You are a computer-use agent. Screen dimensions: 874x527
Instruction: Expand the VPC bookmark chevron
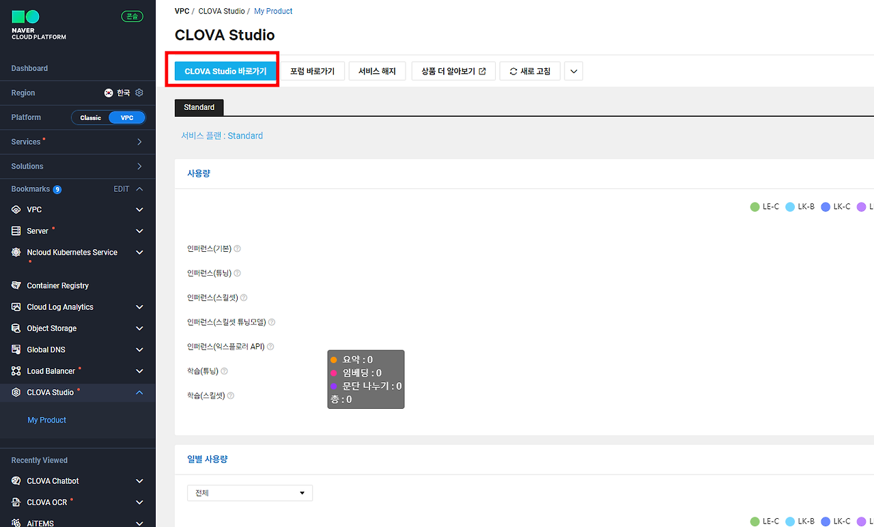(x=139, y=210)
